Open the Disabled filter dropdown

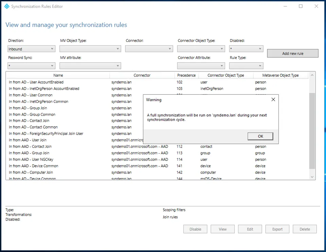tap(246, 49)
